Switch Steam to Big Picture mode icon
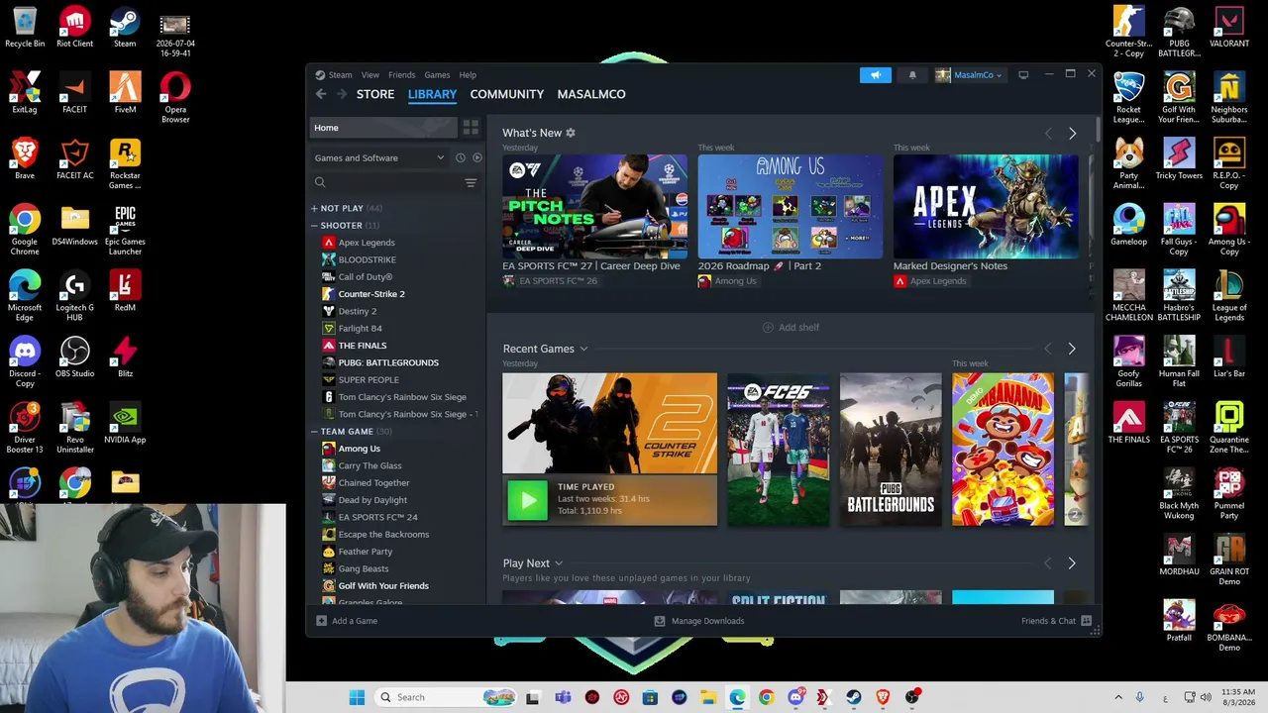This screenshot has height=713, width=1268. click(x=1023, y=74)
